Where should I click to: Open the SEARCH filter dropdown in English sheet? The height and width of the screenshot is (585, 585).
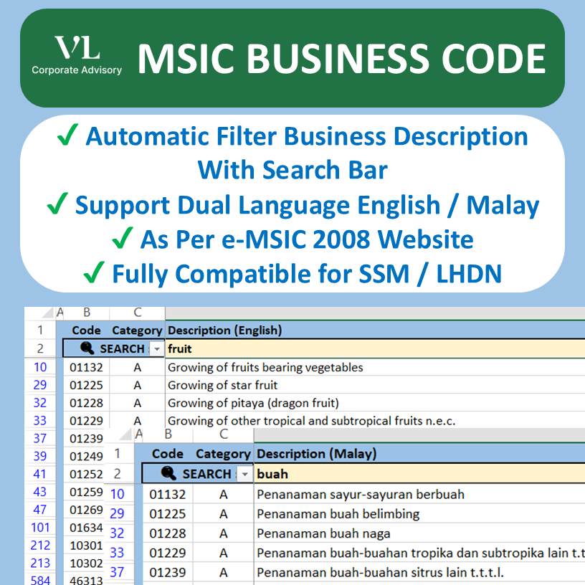coord(157,349)
